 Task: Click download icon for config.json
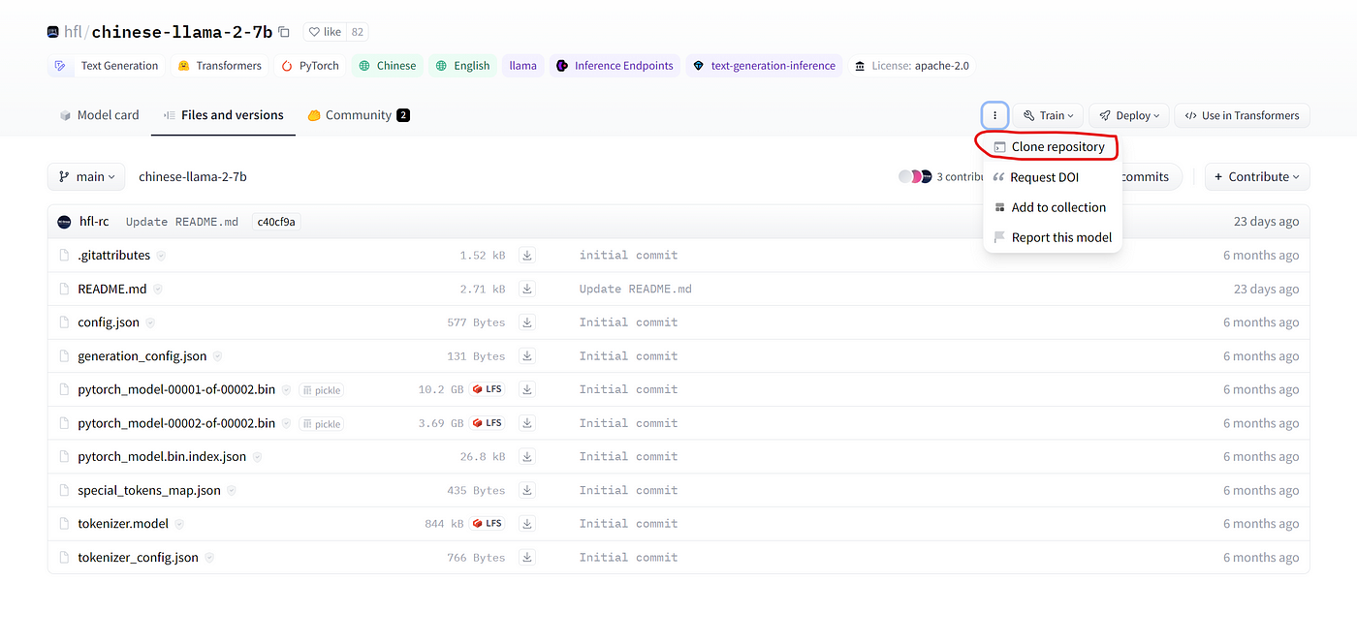click(x=527, y=322)
